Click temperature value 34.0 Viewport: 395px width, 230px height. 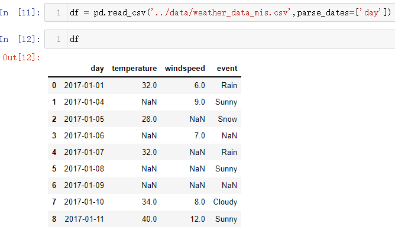tap(149, 202)
